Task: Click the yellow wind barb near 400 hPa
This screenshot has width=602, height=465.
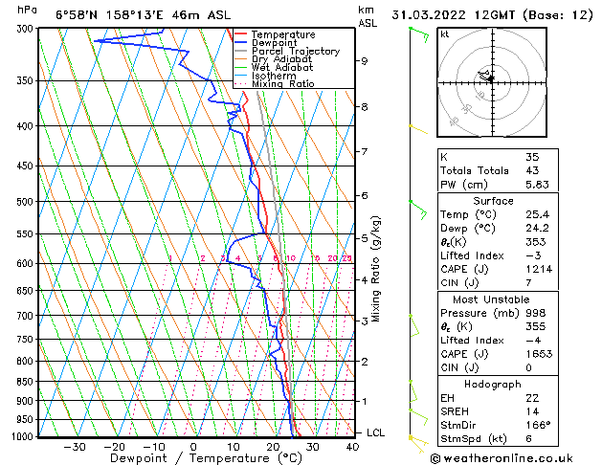Action: pyautogui.click(x=415, y=126)
